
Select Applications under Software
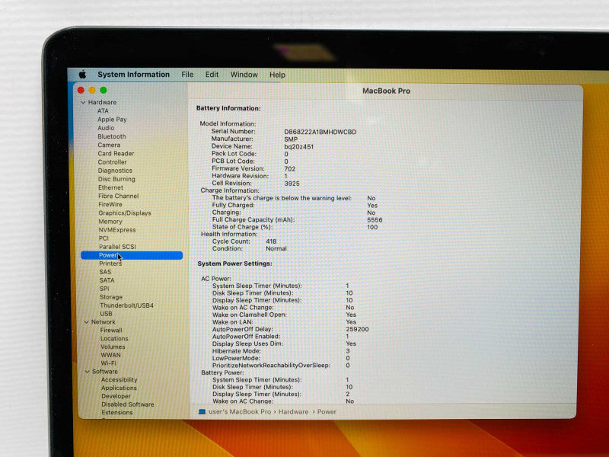(119, 388)
